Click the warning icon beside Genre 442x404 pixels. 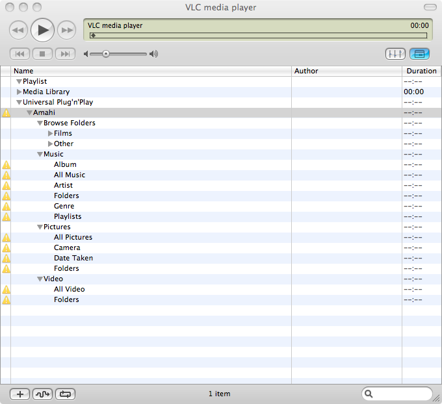click(6, 207)
